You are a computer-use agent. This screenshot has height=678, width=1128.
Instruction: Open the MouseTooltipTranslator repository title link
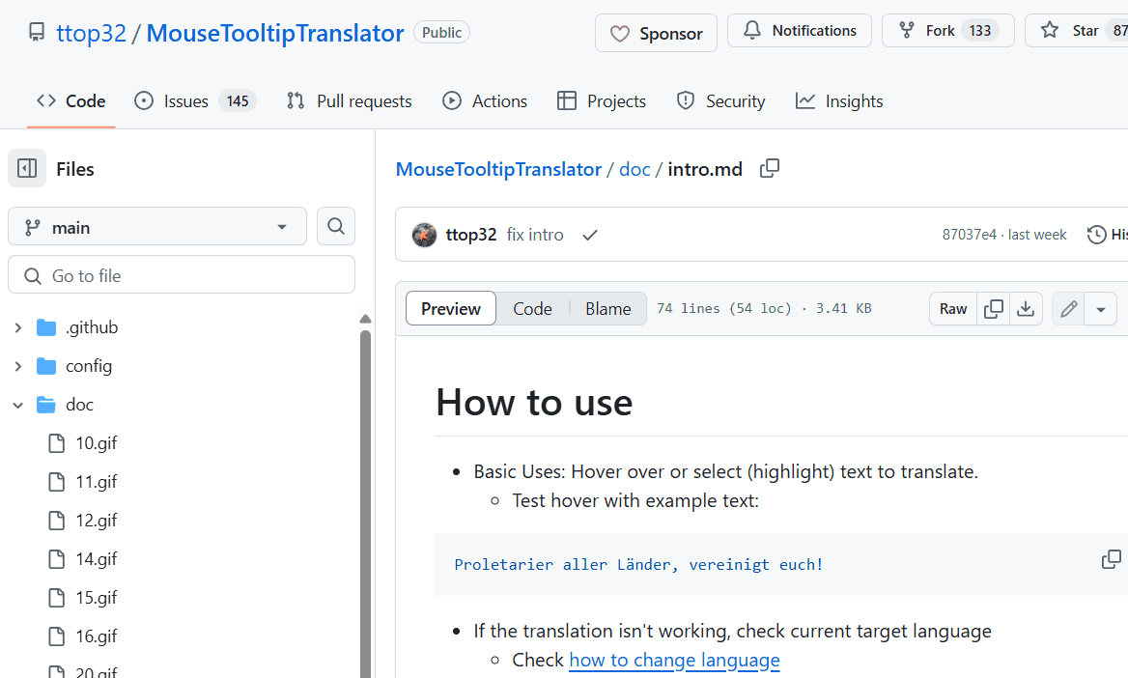(275, 33)
